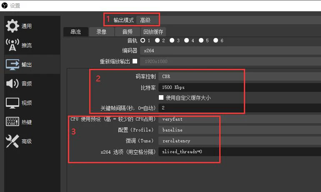
Task: Click the x264 选项 sliced_threads=0 field
Action: (240, 152)
